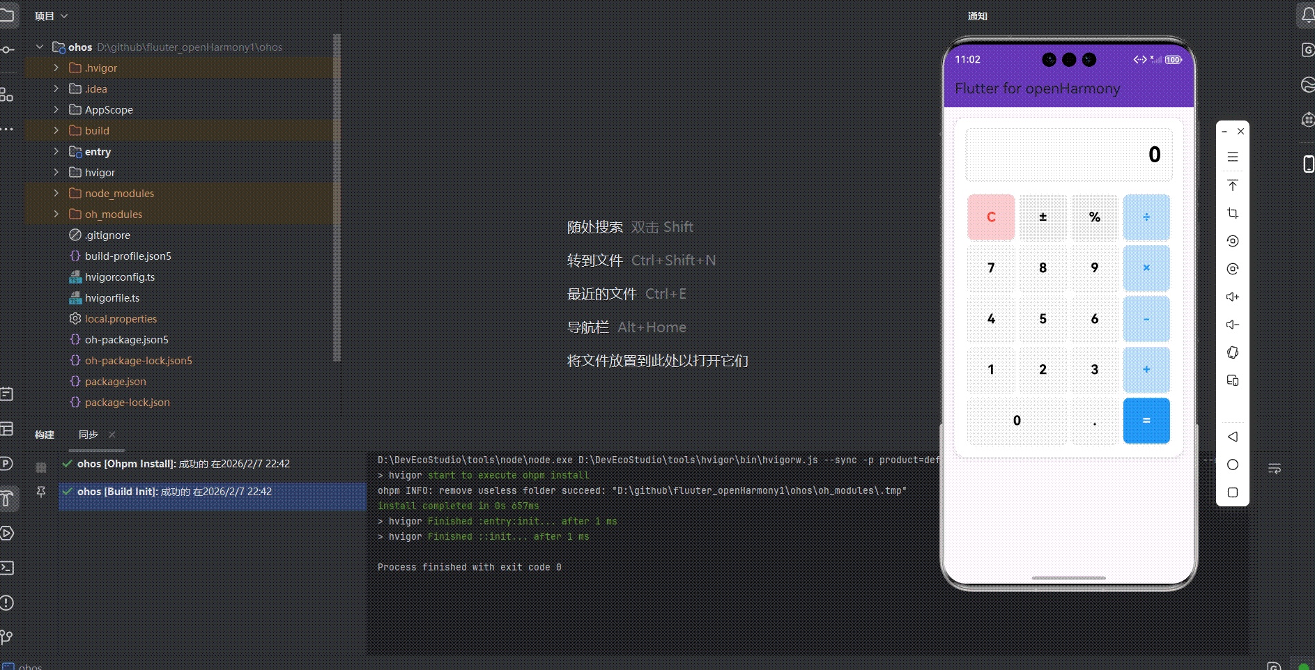Click the project tree vertical scrollbar
Screen dimensions: 1315x670
click(337, 197)
